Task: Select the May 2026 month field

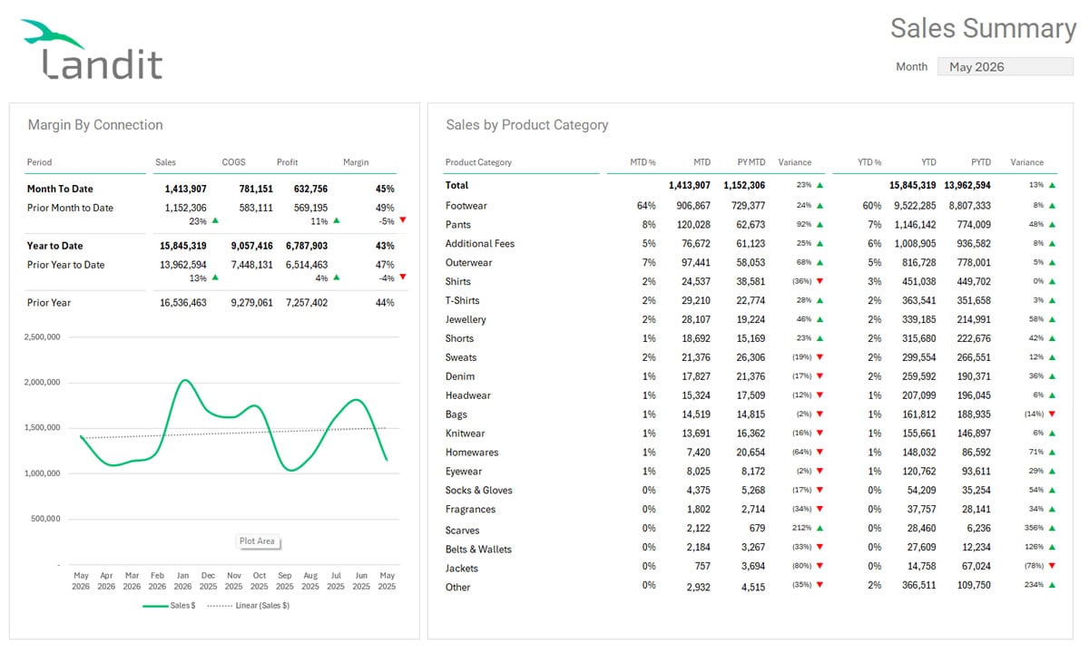Action: click(x=1005, y=67)
